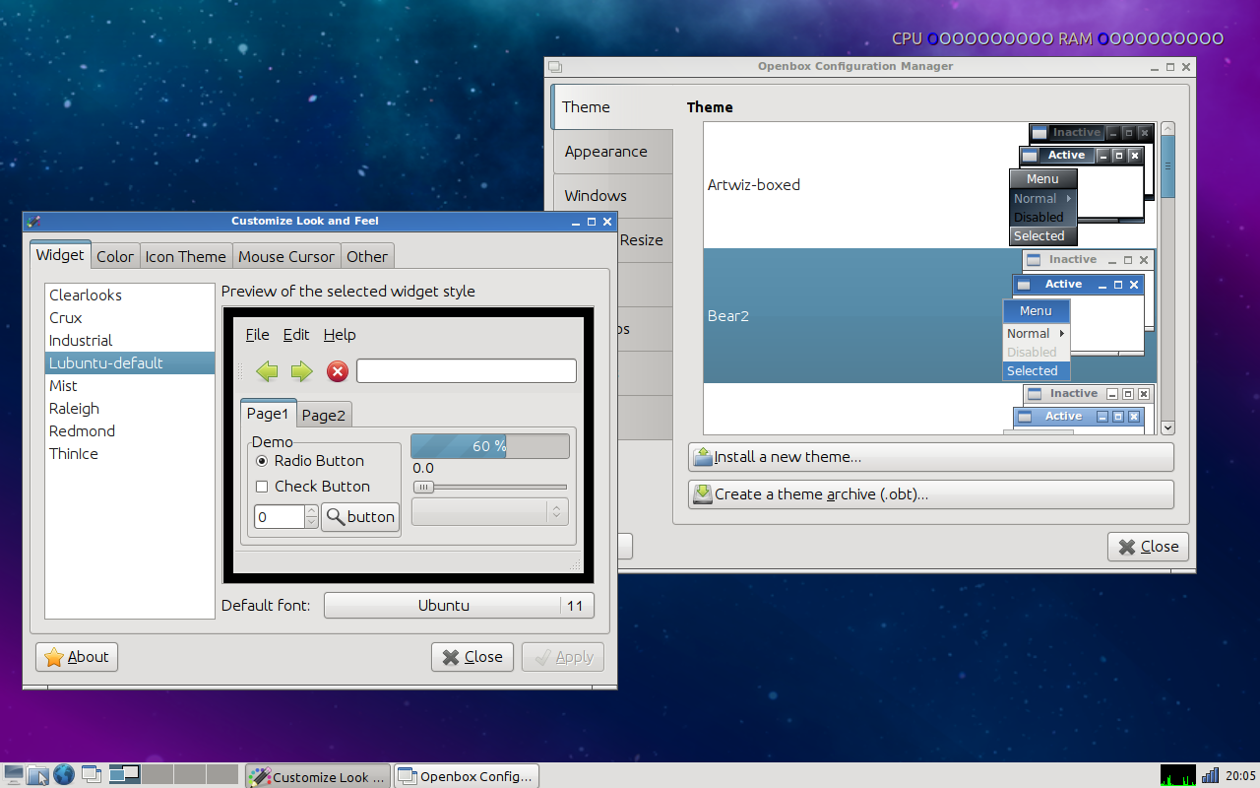
Task: Click the red stop icon in preview toolbar
Action: pyautogui.click(x=338, y=371)
